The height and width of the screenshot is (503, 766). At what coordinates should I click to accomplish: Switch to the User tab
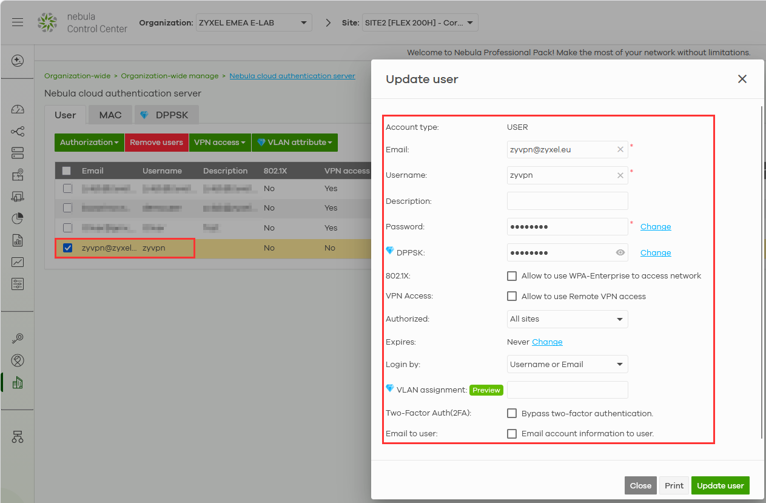[66, 115]
